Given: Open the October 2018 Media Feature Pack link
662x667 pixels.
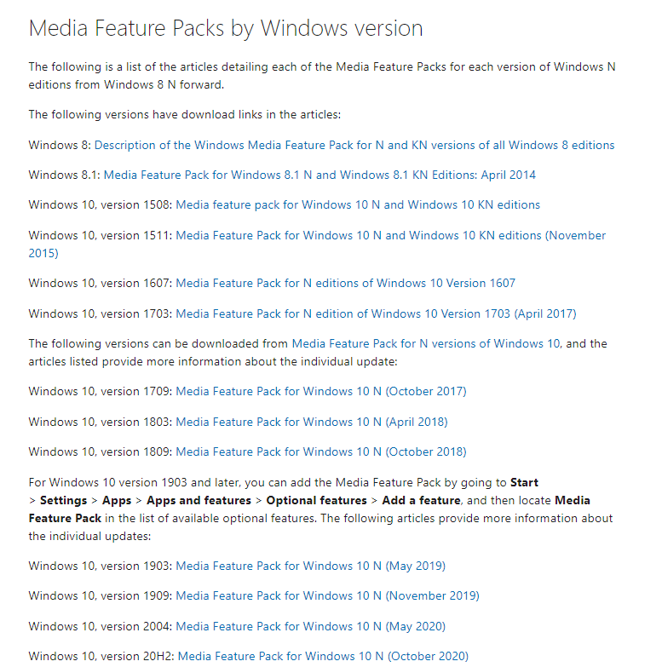Looking at the screenshot, I should click(320, 451).
